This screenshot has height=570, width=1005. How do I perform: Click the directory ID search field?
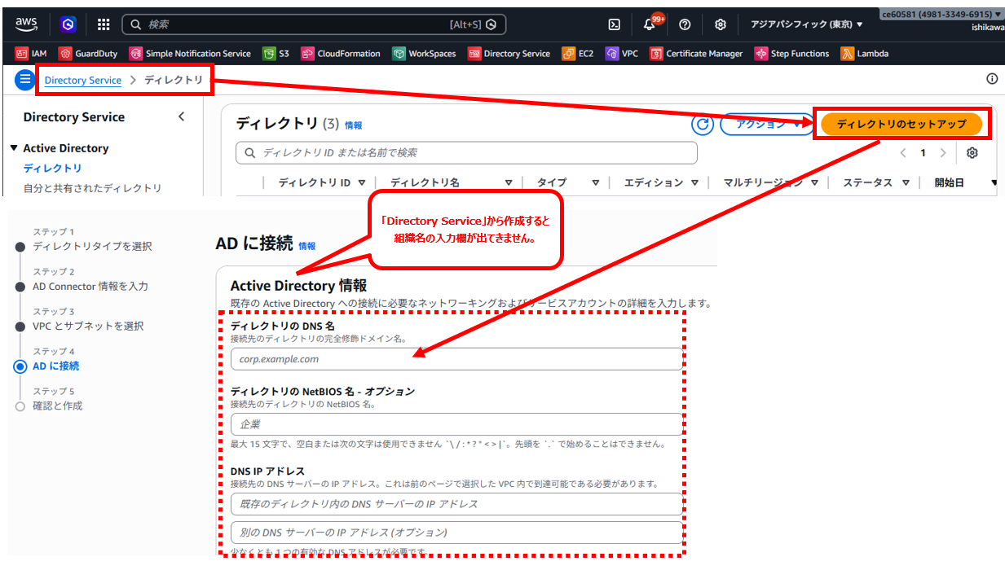pos(466,153)
